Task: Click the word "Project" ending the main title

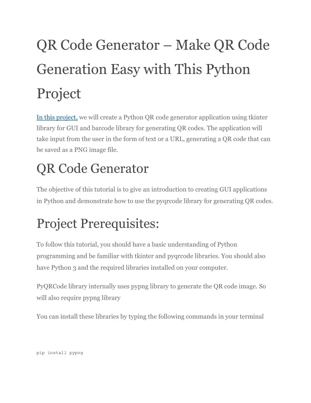Action: 59,93
